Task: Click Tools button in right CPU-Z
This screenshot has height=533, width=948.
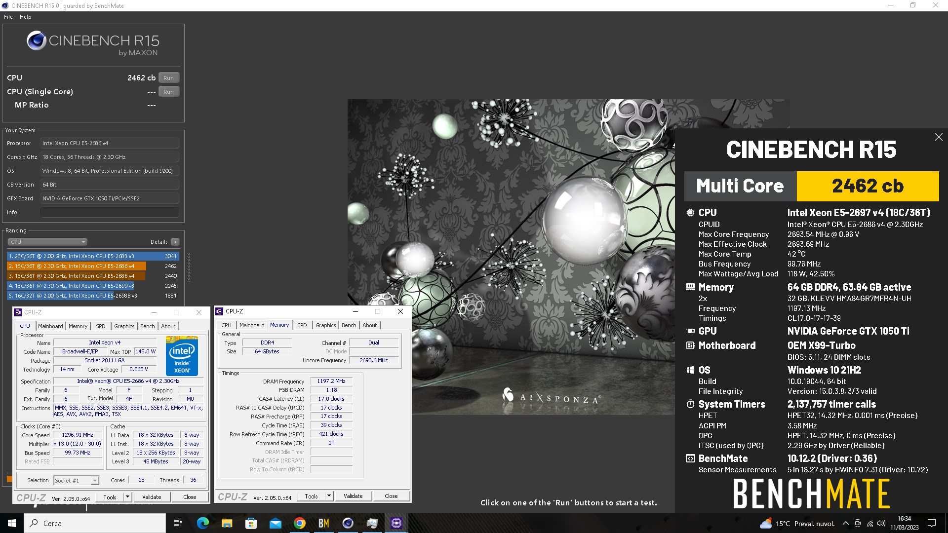Action: coord(311,496)
